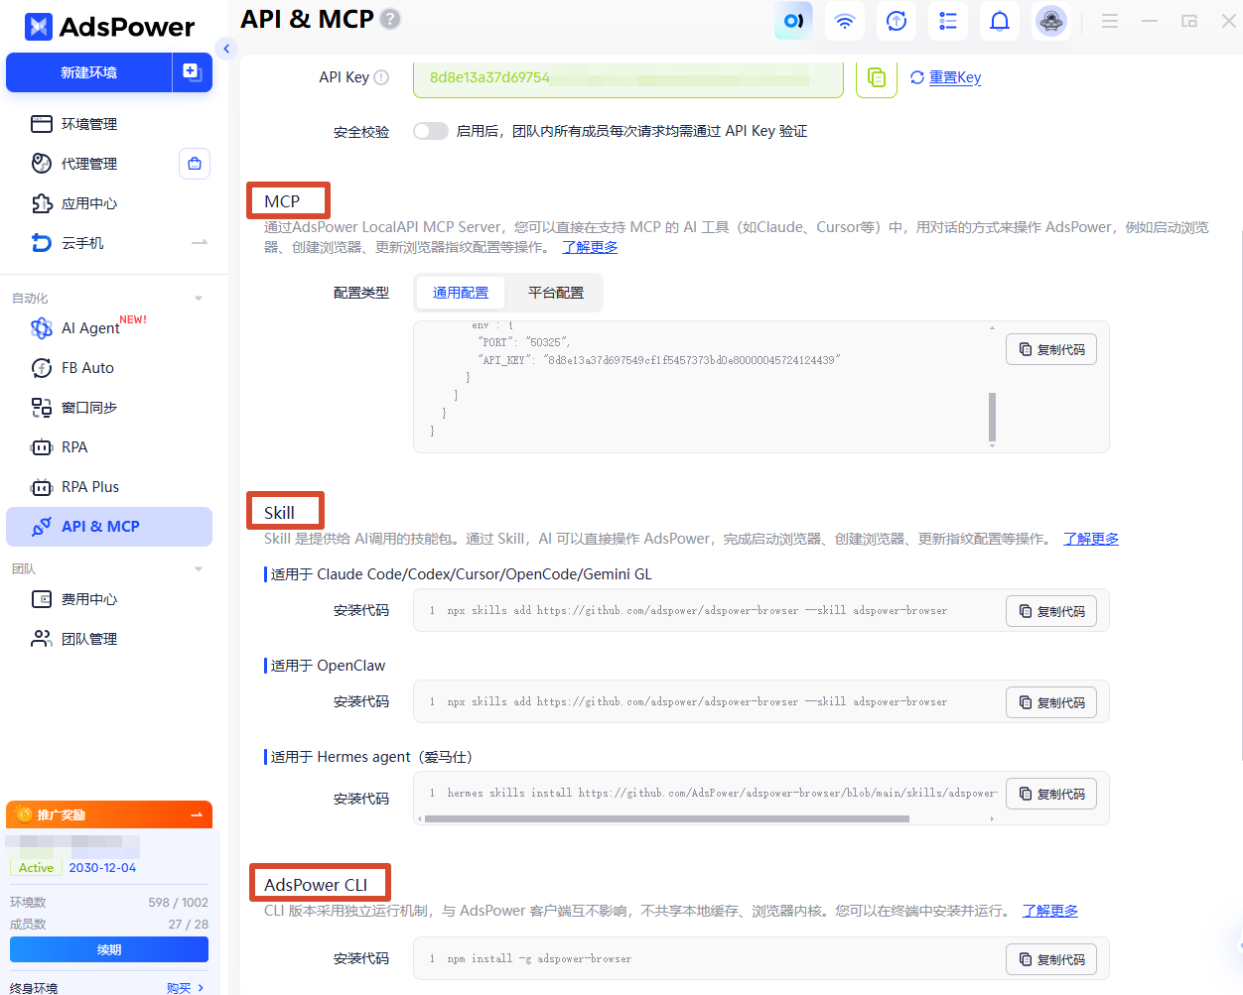Open 团队管理 in sidebar

point(89,639)
